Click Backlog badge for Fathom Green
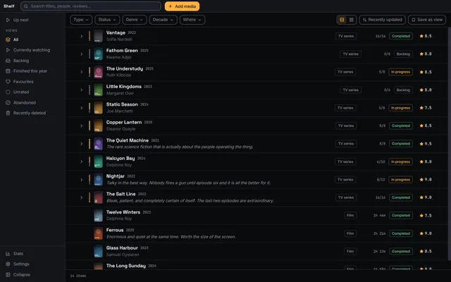 tap(403, 54)
